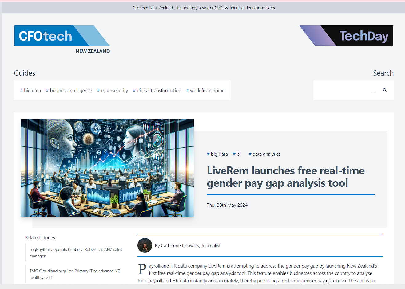Click the TechDay logo
The height and width of the screenshot is (289, 405).
click(346, 36)
